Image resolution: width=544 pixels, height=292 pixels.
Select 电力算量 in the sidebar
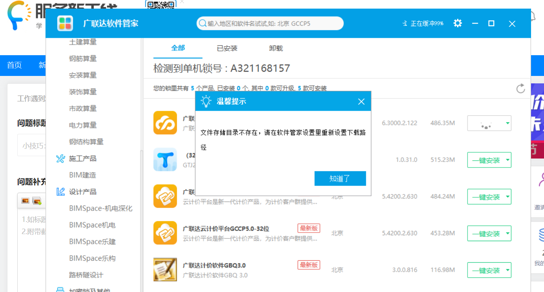(83, 125)
